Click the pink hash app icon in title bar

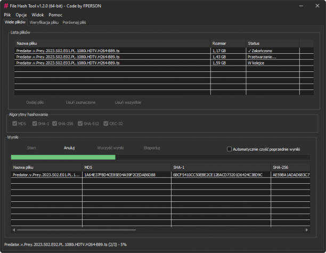point(6,6)
